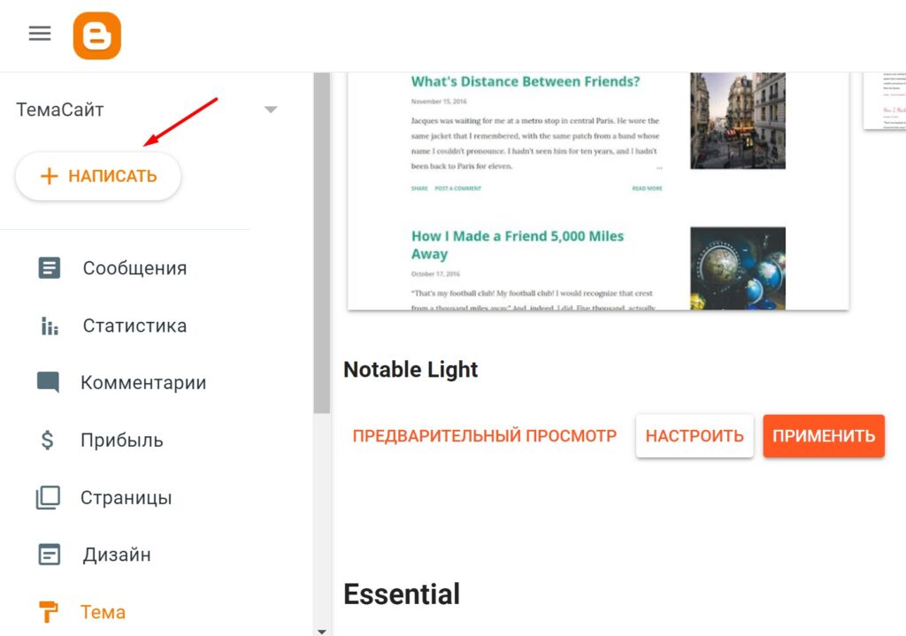Image resolution: width=906 pixels, height=636 pixels.
Task: Click ПРИМЕНИТЬ to apply Notable Light
Action: pos(824,435)
